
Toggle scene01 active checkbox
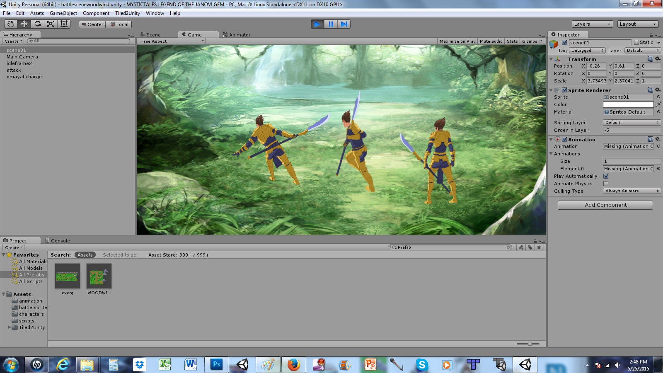(x=564, y=42)
